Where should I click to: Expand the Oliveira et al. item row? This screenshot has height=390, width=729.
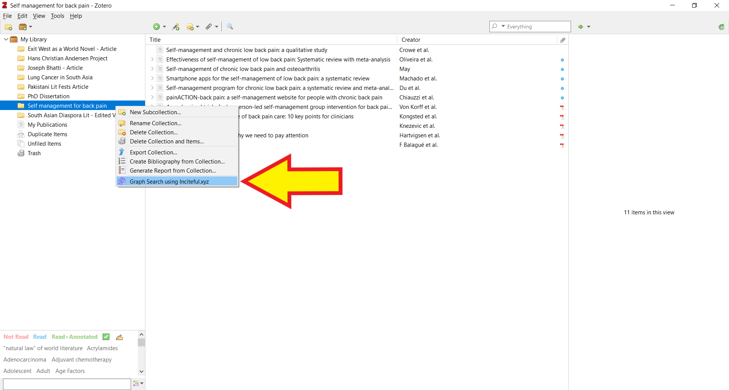pos(152,60)
